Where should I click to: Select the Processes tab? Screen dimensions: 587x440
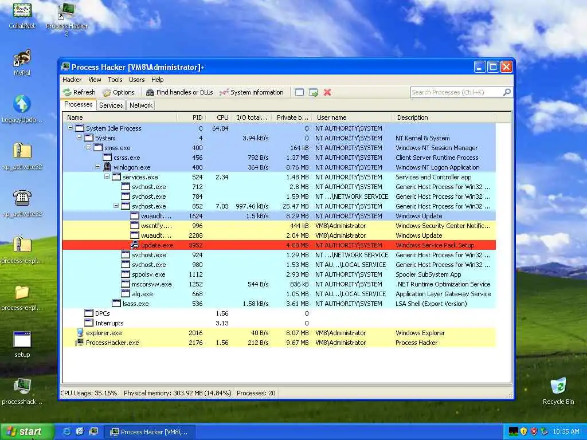[78, 104]
